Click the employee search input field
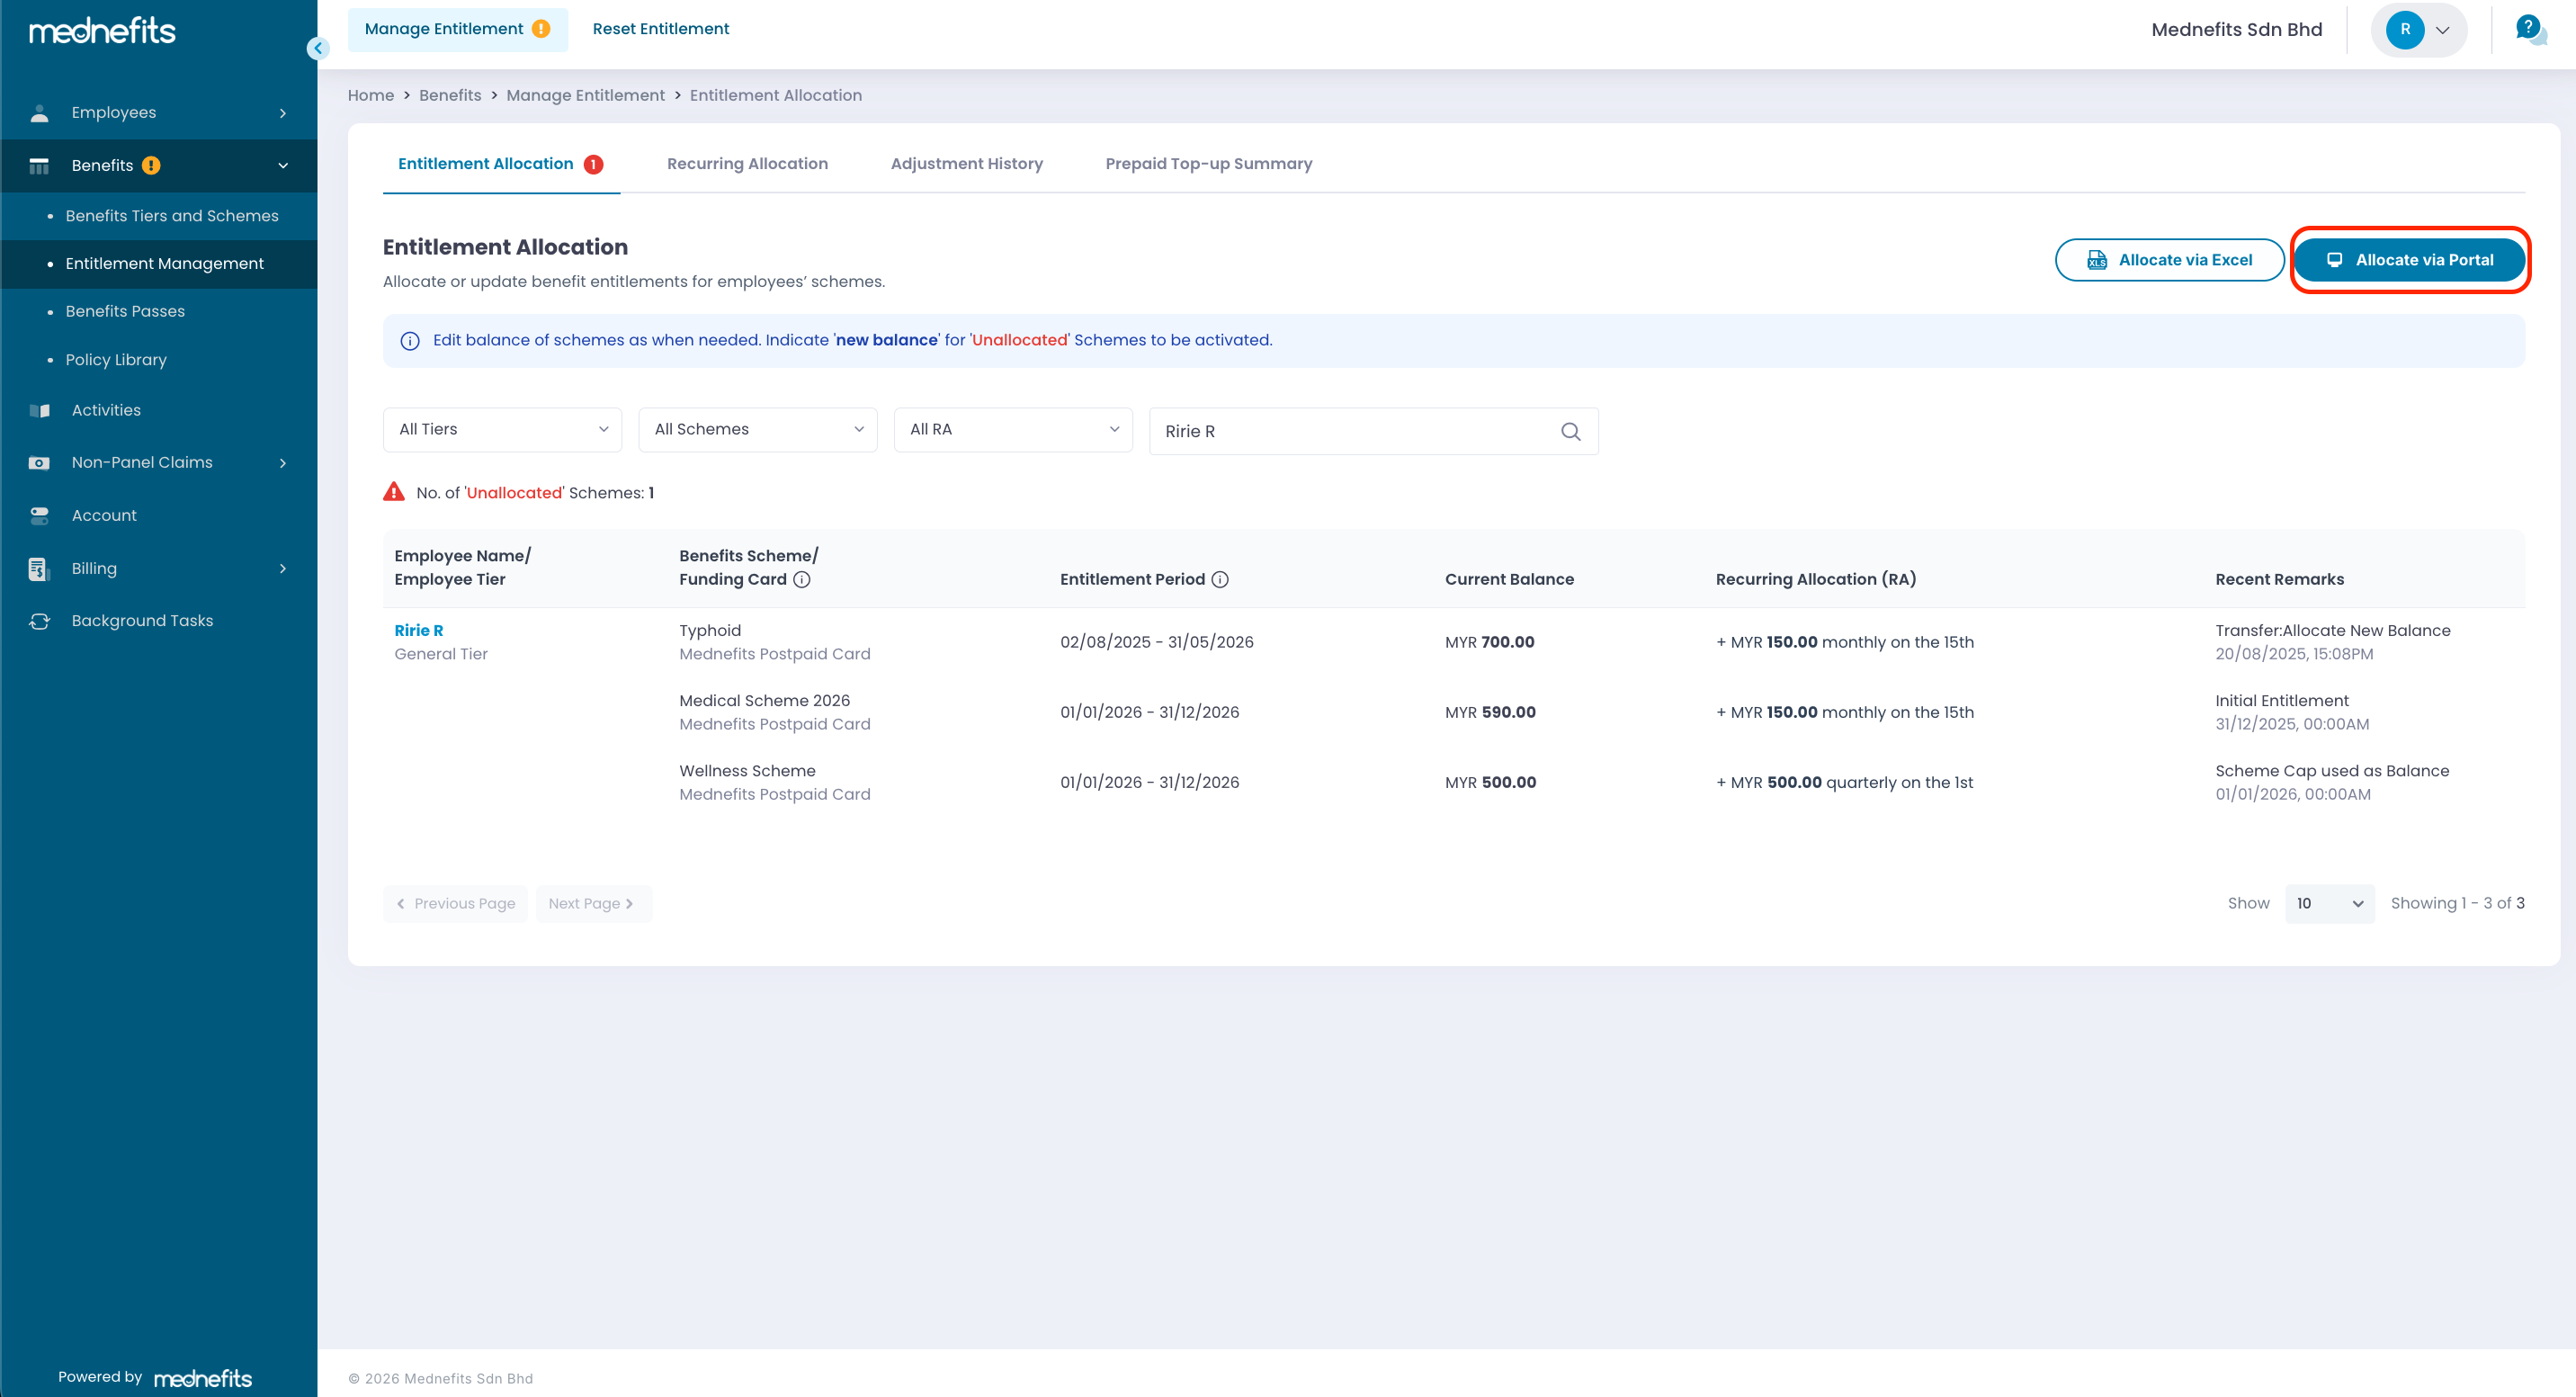Image resolution: width=2576 pixels, height=1397 pixels. click(x=1350, y=431)
